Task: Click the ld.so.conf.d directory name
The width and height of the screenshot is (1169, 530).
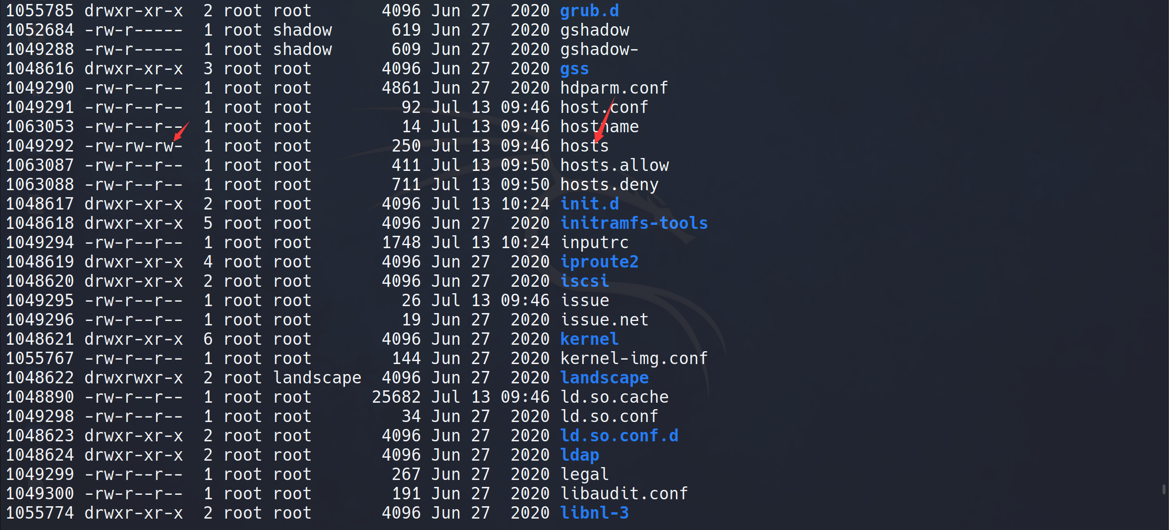Action: point(619,435)
